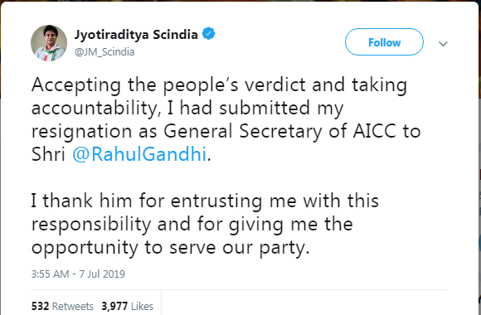Screen dimensions: 481x315
Task: Click the line opportunity to serve our party
Action: coord(170,248)
